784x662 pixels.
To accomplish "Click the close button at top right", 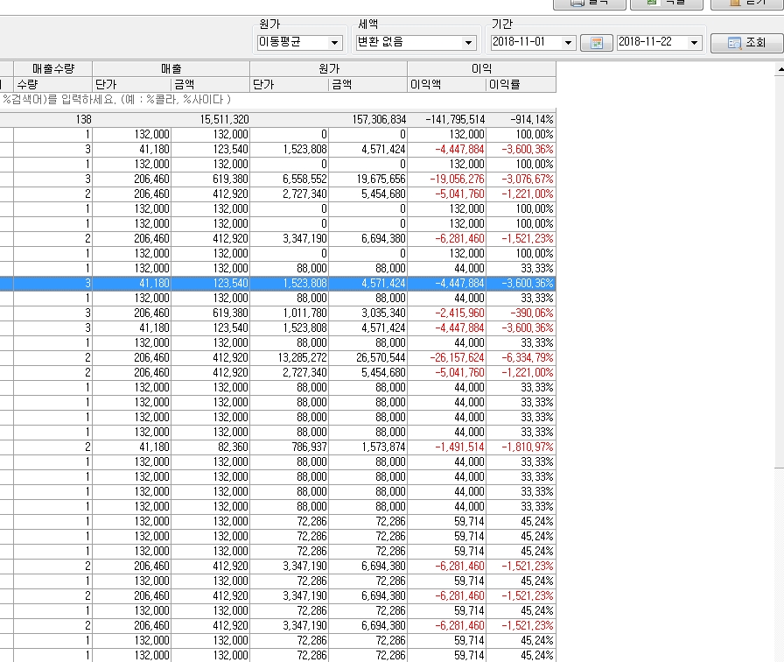I will pos(745,4).
